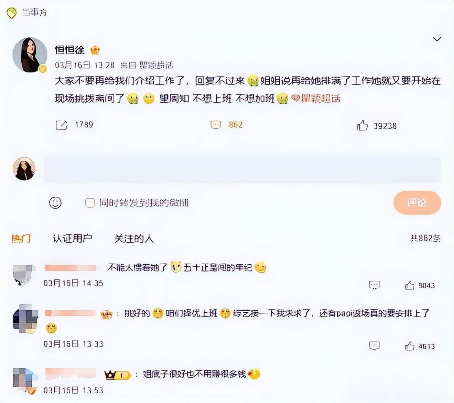
Task: Click the repost icon showing 1789
Action: point(61,125)
